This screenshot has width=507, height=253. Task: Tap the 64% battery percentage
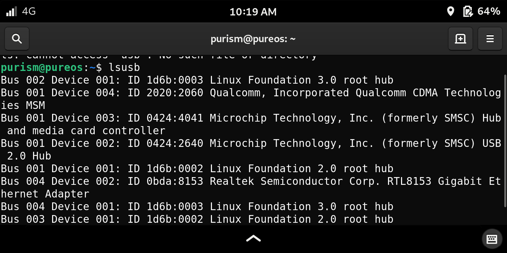489,12
